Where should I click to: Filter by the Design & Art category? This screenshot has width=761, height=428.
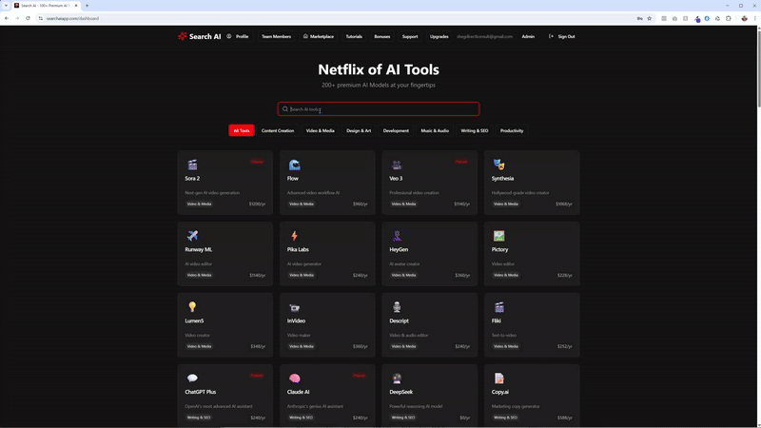(x=359, y=130)
